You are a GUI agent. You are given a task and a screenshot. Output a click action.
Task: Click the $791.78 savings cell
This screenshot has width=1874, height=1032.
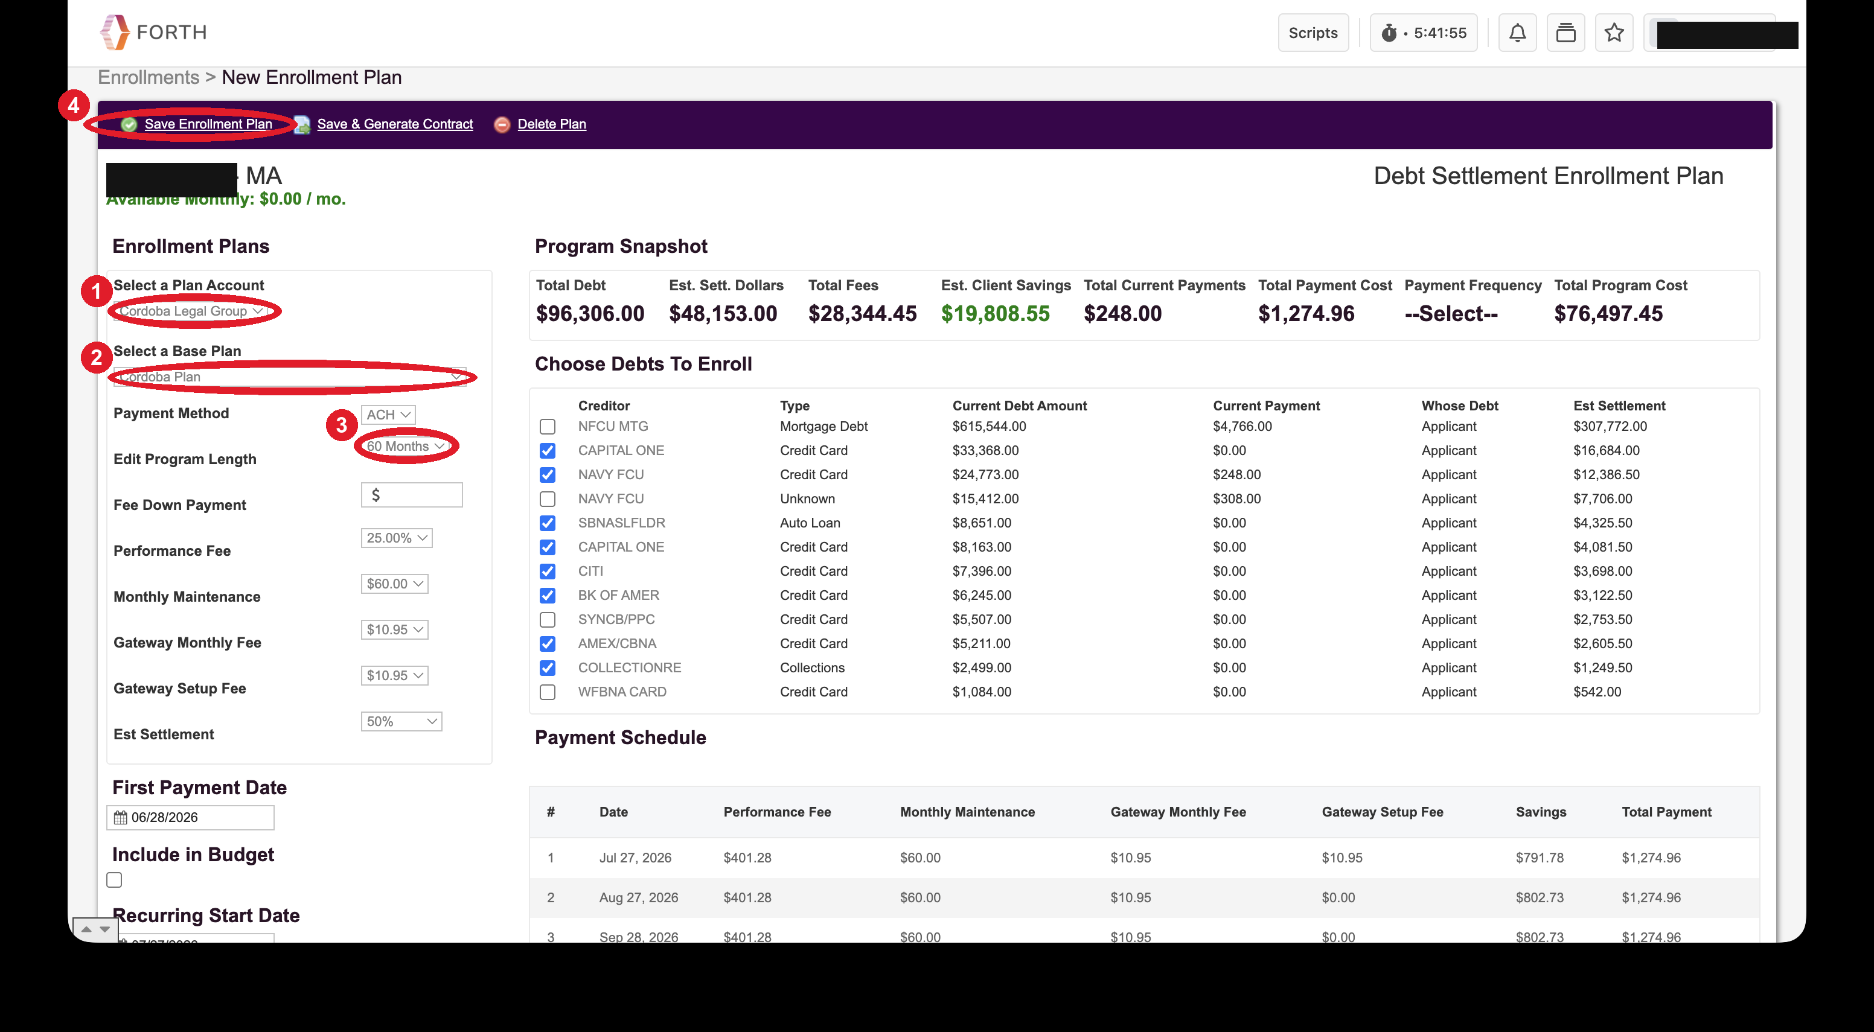click(x=1540, y=858)
